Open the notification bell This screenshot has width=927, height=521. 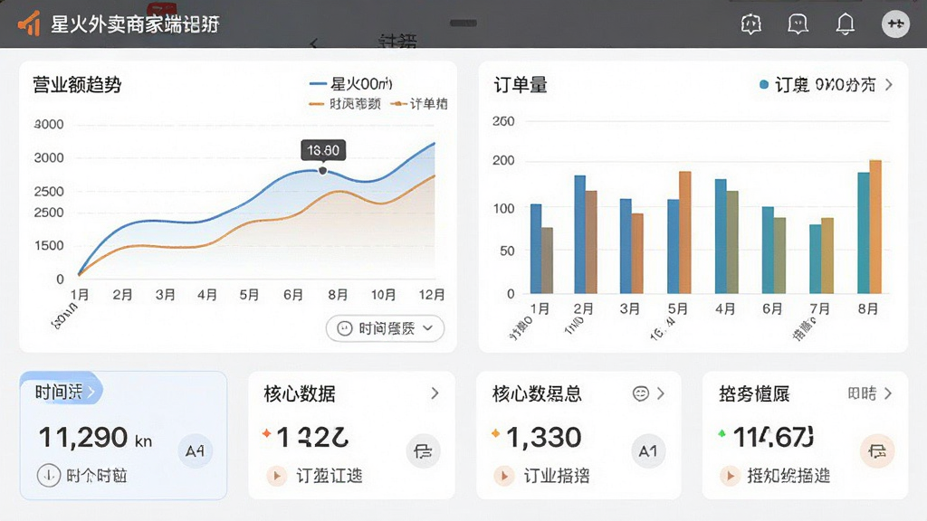pyautogui.click(x=845, y=24)
